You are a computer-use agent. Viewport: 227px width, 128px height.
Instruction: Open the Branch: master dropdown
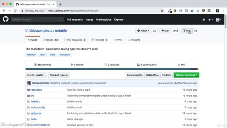point(36,75)
